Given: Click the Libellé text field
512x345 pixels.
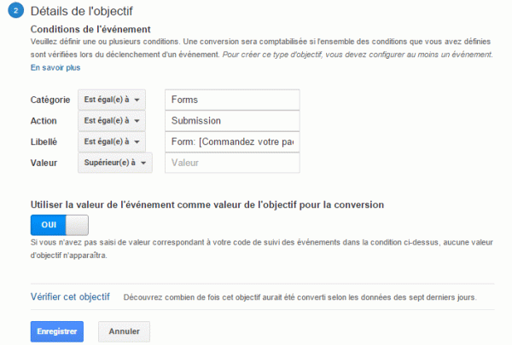Looking at the screenshot, I should coord(233,141).
